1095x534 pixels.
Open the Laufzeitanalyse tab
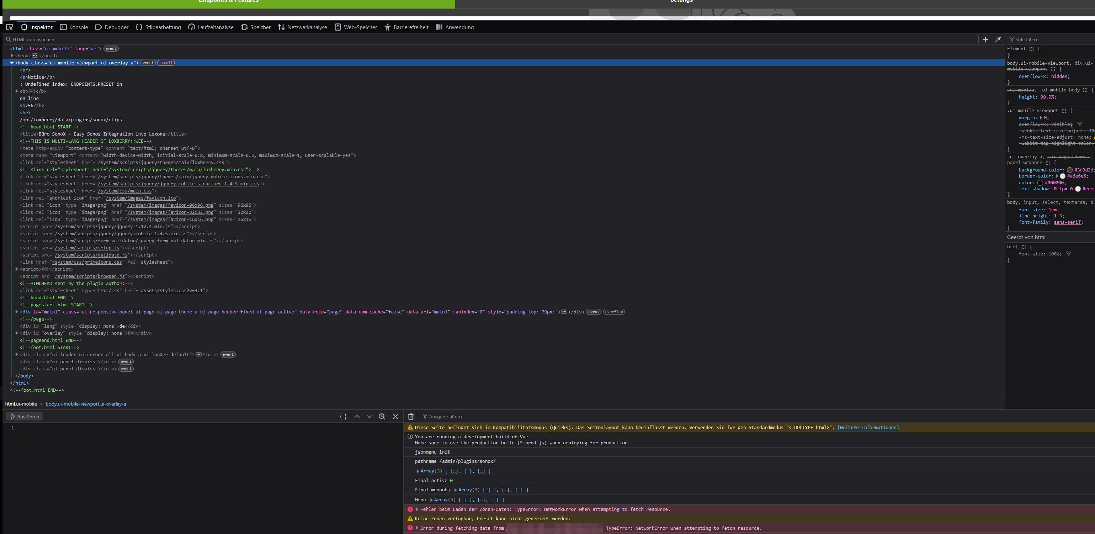[211, 27]
